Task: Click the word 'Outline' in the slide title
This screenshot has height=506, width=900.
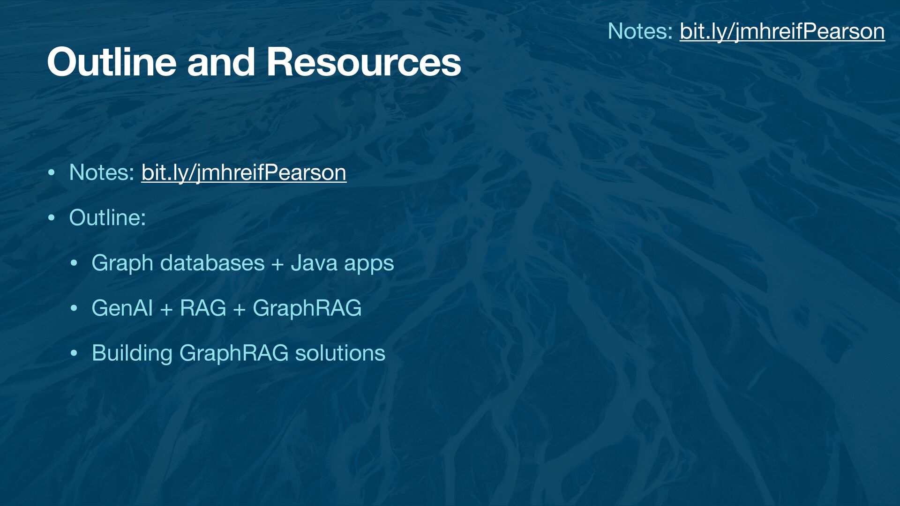Action: coord(111,62)
